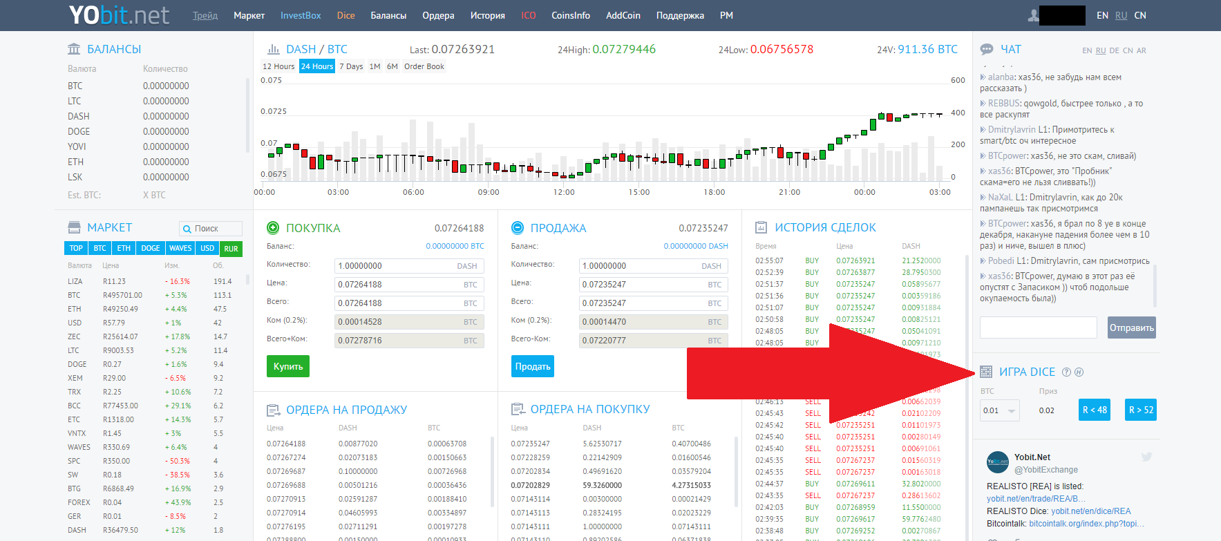The width and height of the screenshot is (1221, 541).
Task: Open История in the top menu
Action: pos(487,15)
